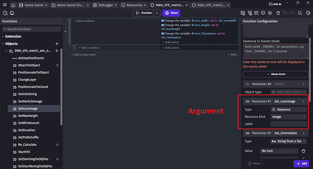
Task: Add a new event toolbar icon
Action: 243,13
